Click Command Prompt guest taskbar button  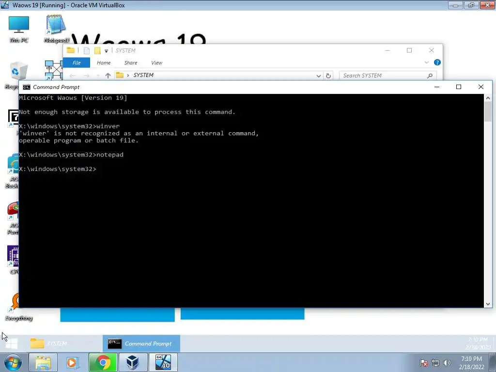[x=141, y=343]
